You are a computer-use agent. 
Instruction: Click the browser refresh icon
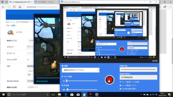pos(14,7)
